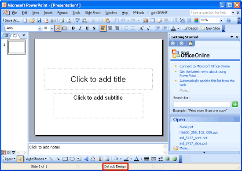242x171 pixels.
Task: Toggle Center alignment for text
Action: coord(110,28)
